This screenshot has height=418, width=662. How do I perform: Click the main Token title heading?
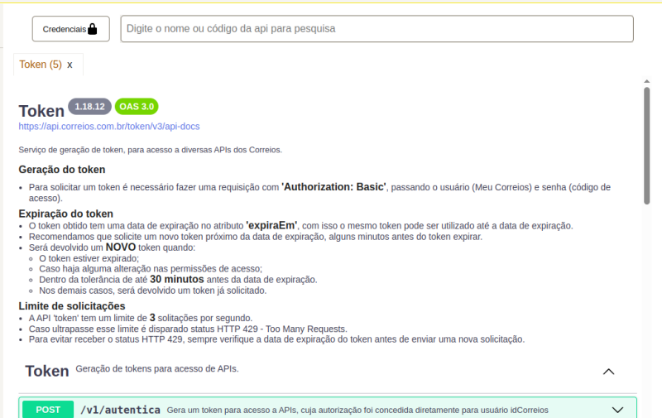coord(41,111)
